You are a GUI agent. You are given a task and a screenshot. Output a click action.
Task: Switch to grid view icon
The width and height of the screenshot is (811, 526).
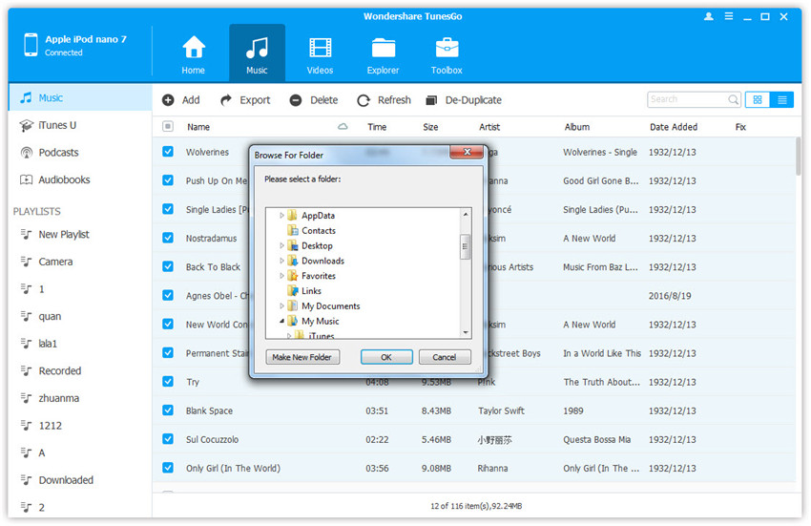click(758, 99)
